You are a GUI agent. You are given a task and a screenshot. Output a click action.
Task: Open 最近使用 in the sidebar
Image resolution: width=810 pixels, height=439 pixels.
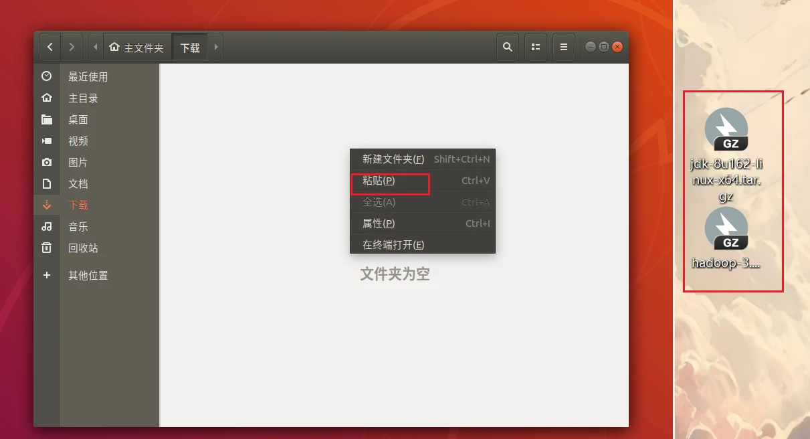tap(88, 77)
